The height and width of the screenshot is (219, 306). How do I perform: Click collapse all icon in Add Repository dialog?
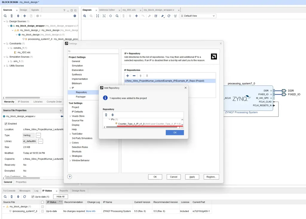coord(106,115)
